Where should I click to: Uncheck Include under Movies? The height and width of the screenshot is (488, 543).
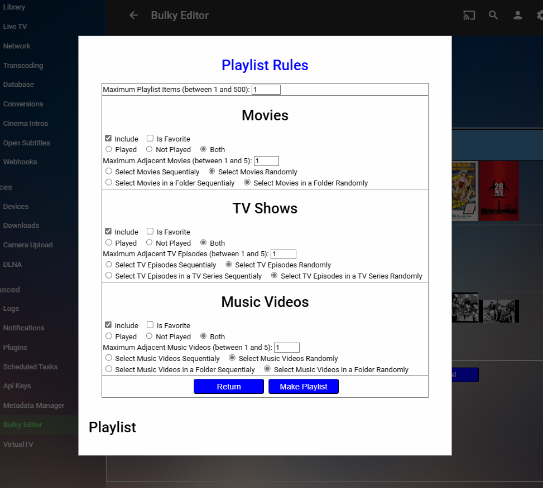pos(108,138)
